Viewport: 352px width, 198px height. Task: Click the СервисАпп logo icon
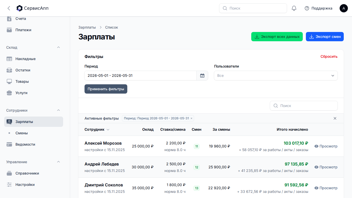click(x=19, y=8)
